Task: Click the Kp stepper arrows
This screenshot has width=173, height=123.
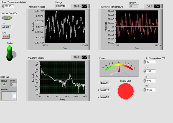Action: tap(144, 71)
